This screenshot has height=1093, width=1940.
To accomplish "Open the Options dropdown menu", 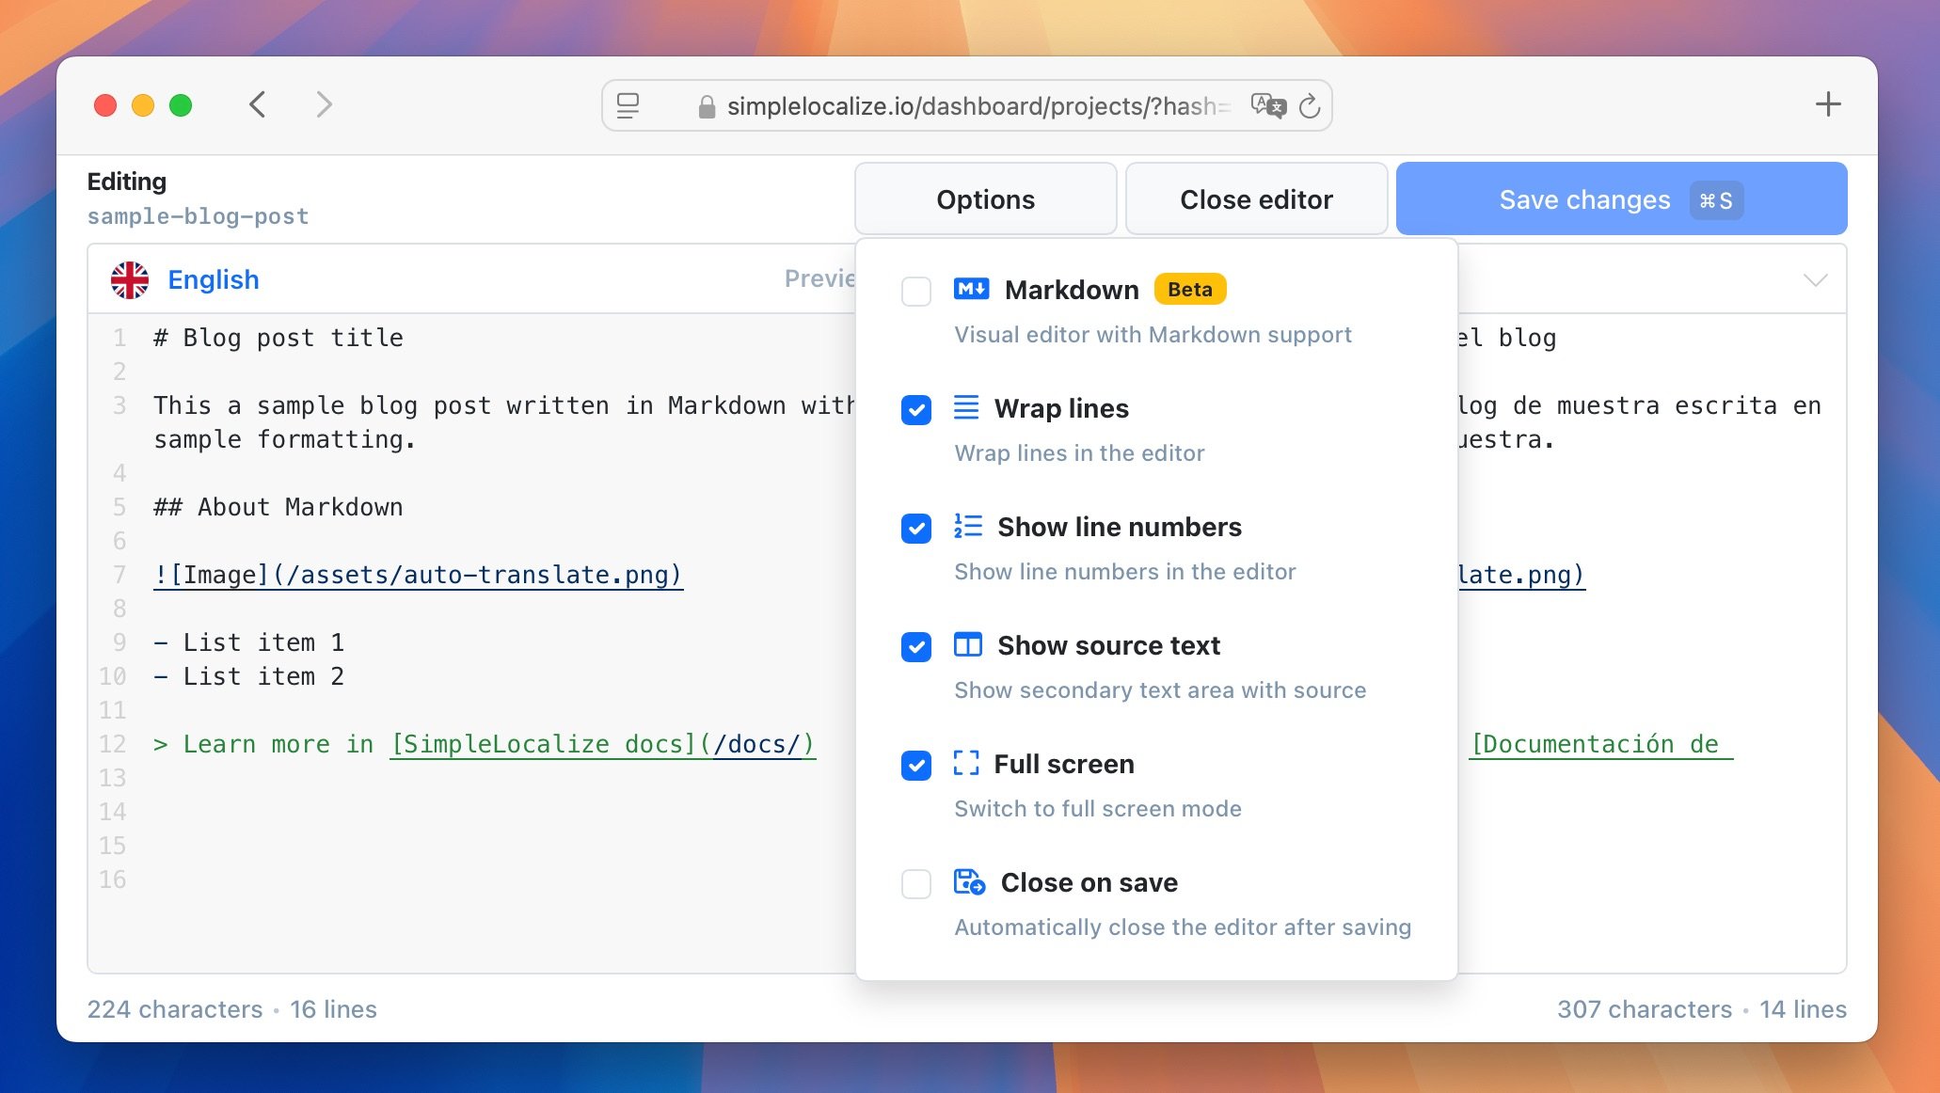I will click(985, 199).
